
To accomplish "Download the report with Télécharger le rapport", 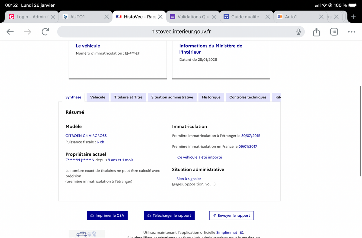I will (x=169, y=216).
